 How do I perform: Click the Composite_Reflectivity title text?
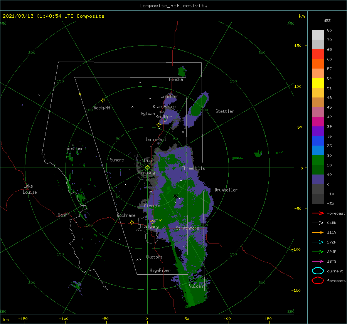[x=173, y=5]
